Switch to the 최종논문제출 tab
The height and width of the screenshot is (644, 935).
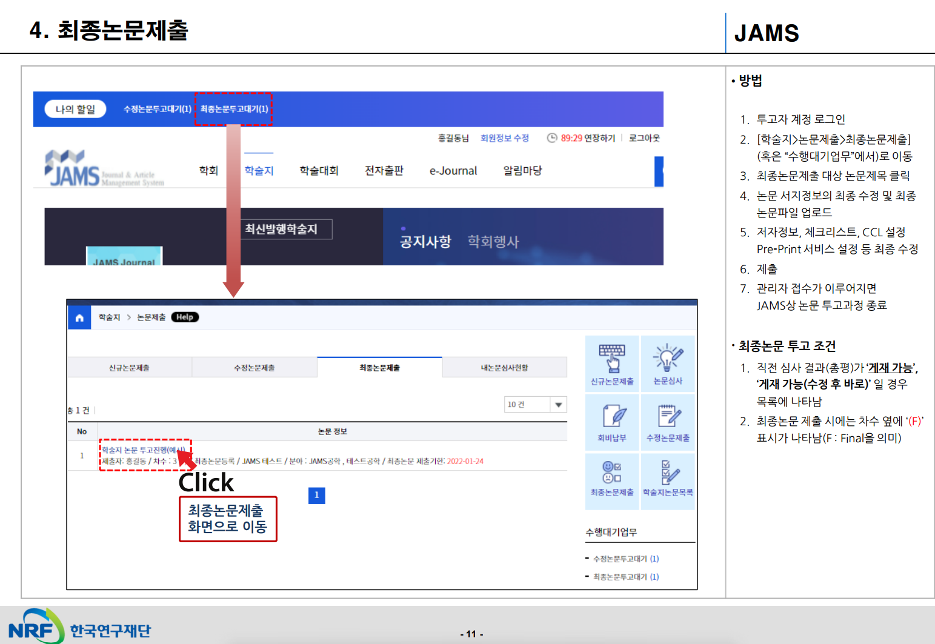click(379, 368)
